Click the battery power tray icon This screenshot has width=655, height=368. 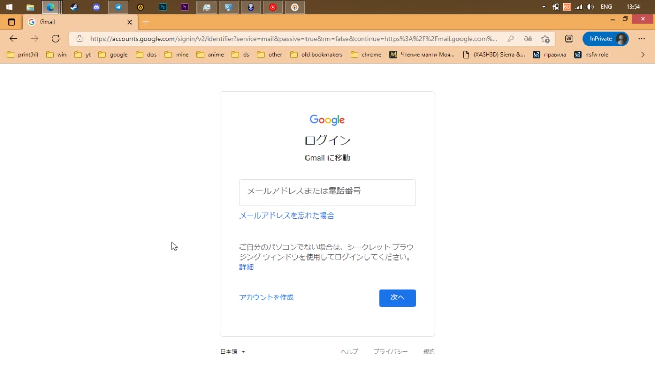[556, 7]
